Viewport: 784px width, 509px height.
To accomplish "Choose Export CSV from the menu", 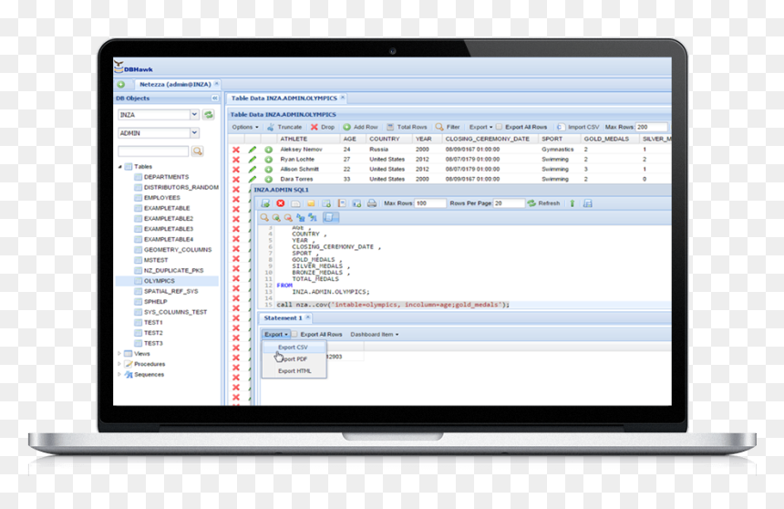I will pyautogui.click(x=293, y=347).
